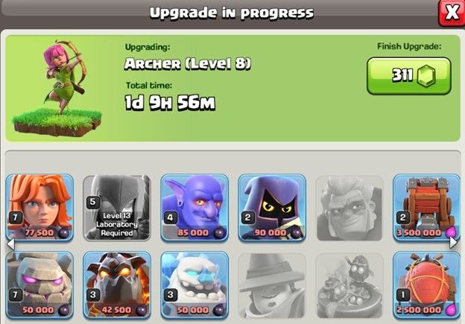Click the Archer (Level 8) upgrading label
The width and height of the screenshot is (465, 324).
pyautogui.click(x=188, y=63)
